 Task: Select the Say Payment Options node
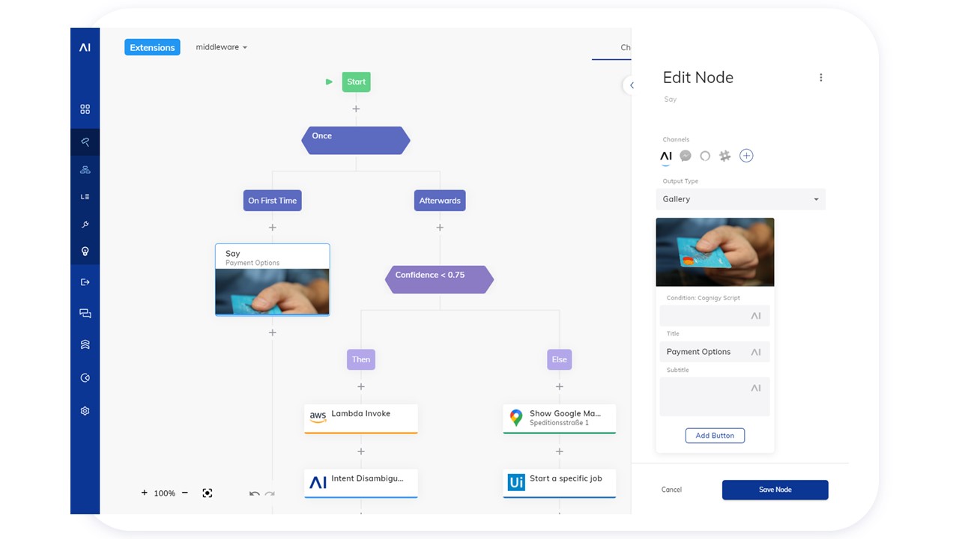[x=272, y=279]
